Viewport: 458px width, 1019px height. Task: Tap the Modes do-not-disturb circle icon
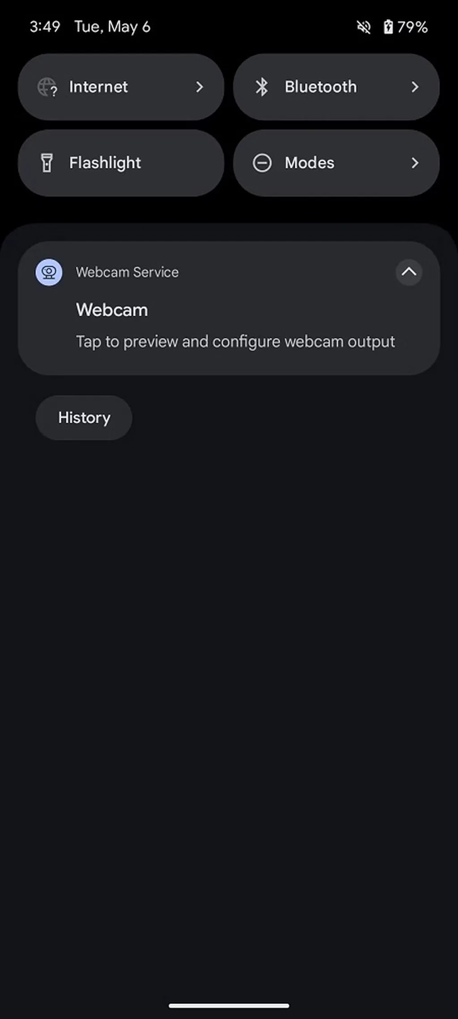tap(262, 163)
